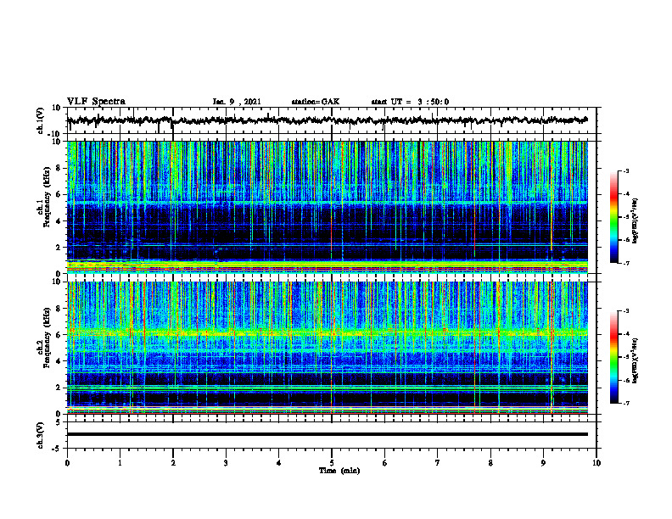Click the time axis tick label '2'
This screenshot has height=519, width=672.
(173, 463)
